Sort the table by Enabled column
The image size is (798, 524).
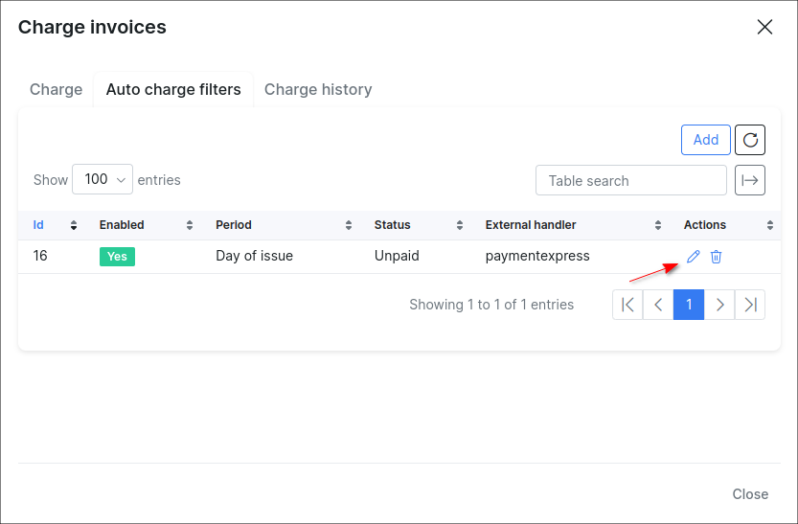144,225
